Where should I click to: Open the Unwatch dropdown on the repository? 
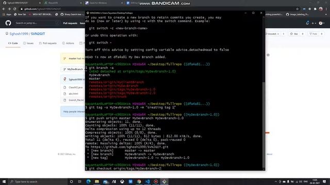tap(272, 34)
